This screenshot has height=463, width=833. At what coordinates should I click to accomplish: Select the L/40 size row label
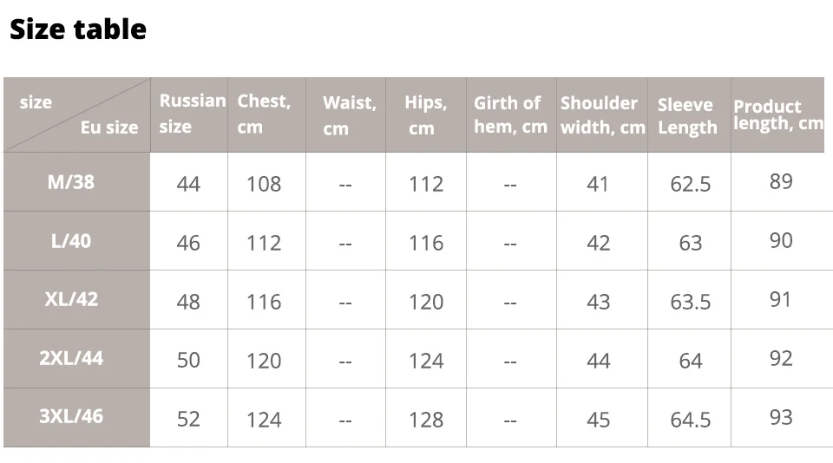click(71, 241)
